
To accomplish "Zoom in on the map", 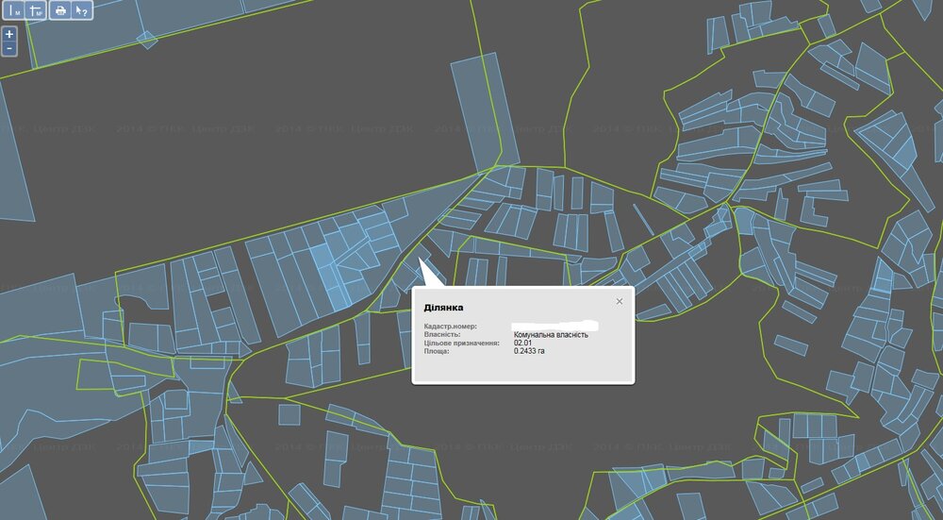I will [9, 34].
